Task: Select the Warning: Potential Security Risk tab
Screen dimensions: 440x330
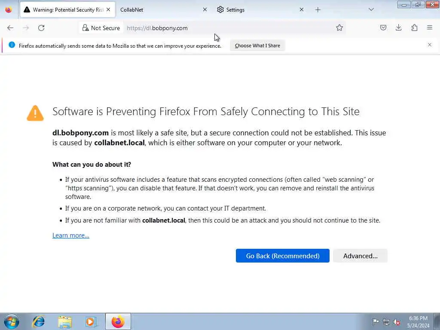Action: click(x=67, y=10)
